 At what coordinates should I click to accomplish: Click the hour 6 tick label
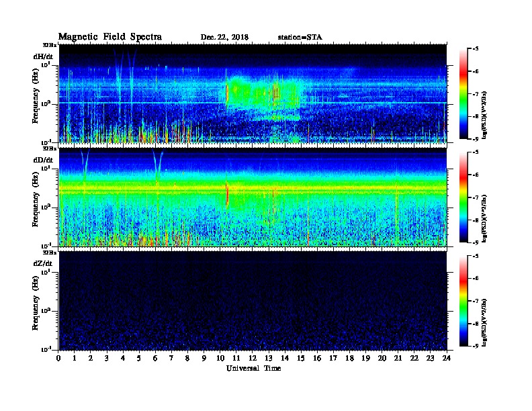(x=155, y=359)
